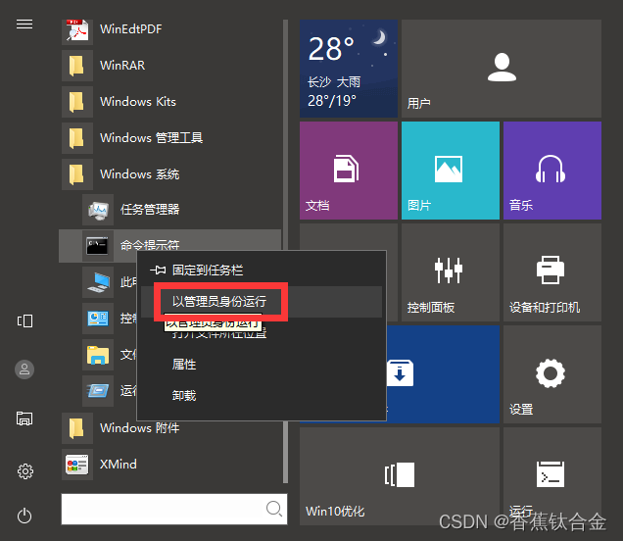Click the sidebar icon above the user avatar
This screenshot has width=623, height=541.
(x=24, y=320)
